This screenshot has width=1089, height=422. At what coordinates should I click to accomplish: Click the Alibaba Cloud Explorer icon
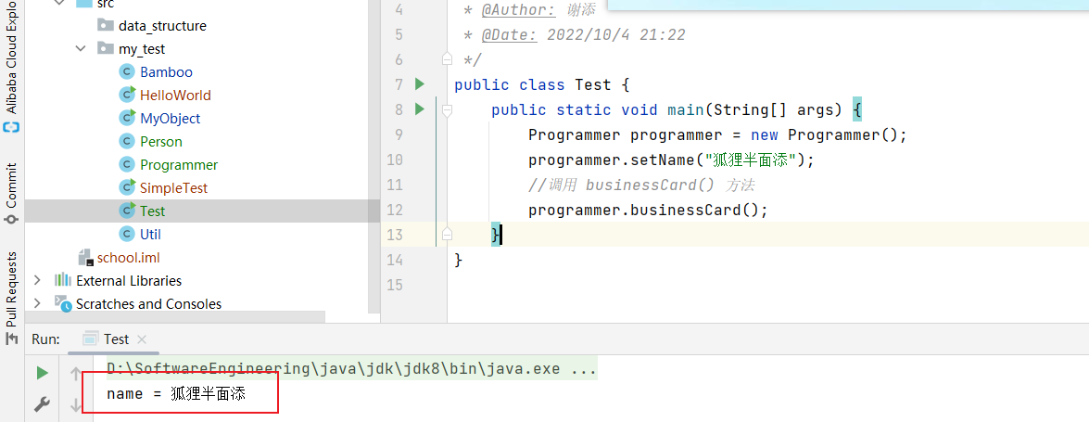click(12, 128)
